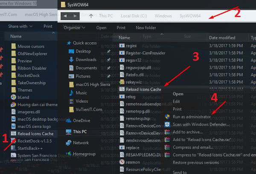Image resolution: width=256 pixels, height=174 pixels.
Task: Select the OneDrive cloud icon
Action: (69, 121)
